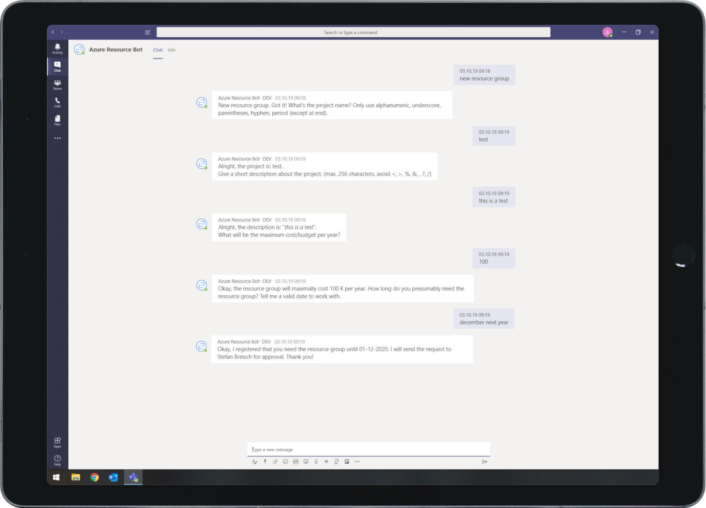This screenshot has width=706, height=508.
Task: Open the Files section in the sidebar
Action: coord(57,120)
